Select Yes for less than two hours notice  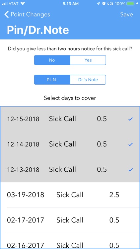pos(88,60)
